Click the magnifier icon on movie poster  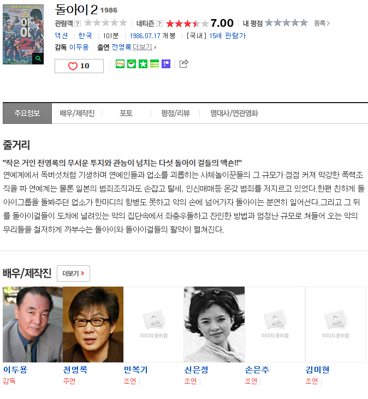click(x=38, y=58)
